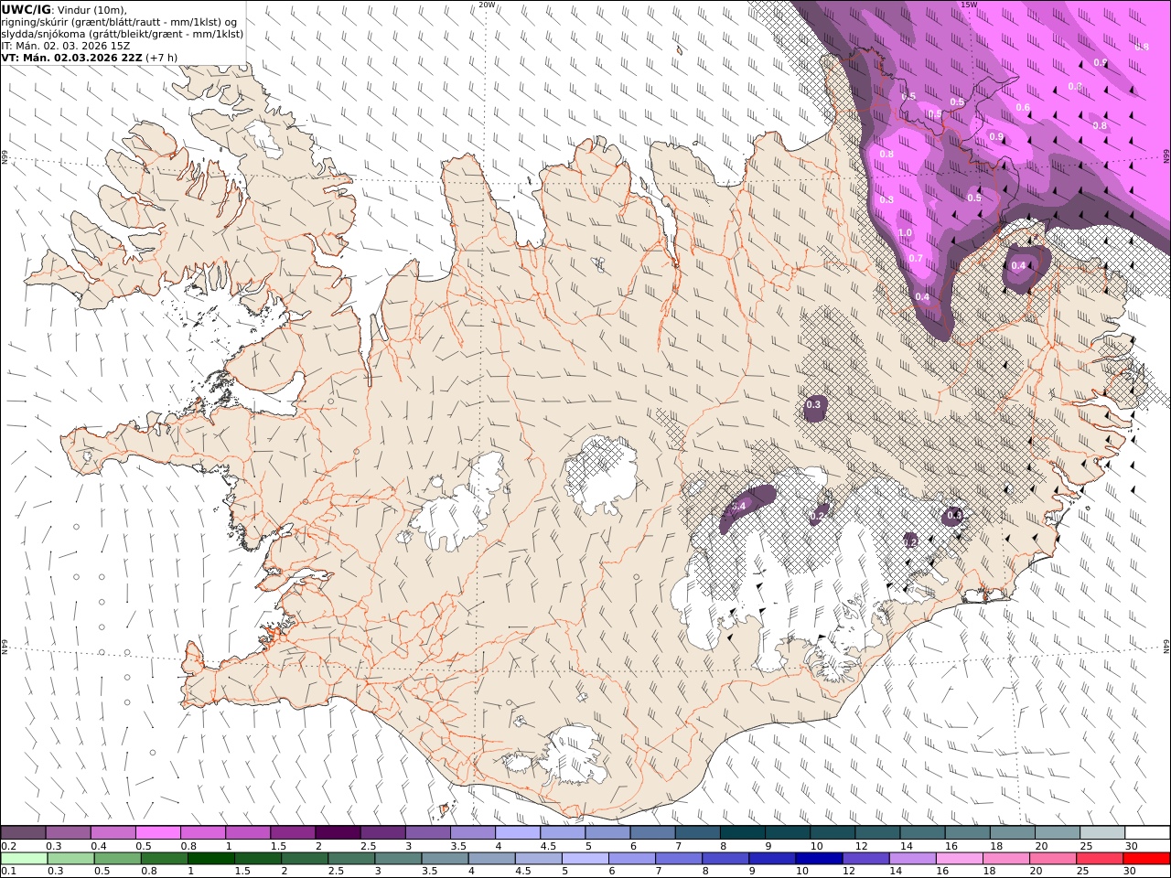Click the 0.5 green swatch in lower rain scale
The image size is (1171, 878).
coord(118,858)
